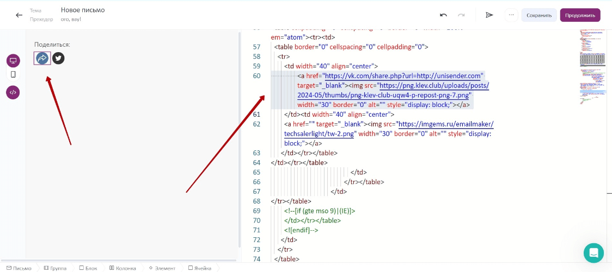Viewport: 612px width, 272px height.
Task: Click the Прехедер label
Action: 41,19
